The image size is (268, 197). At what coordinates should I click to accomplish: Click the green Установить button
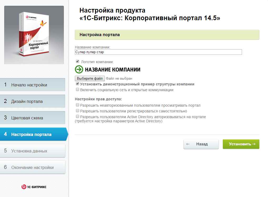pyautogui.click(x=241, y=144)
